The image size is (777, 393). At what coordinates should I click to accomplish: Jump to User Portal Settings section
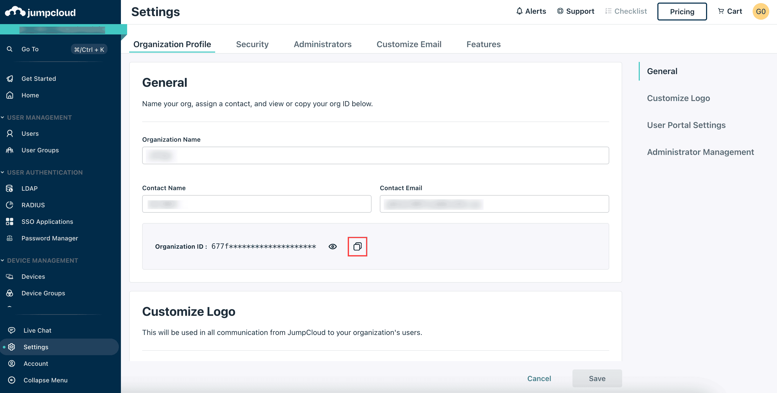(x=686, y=125)
